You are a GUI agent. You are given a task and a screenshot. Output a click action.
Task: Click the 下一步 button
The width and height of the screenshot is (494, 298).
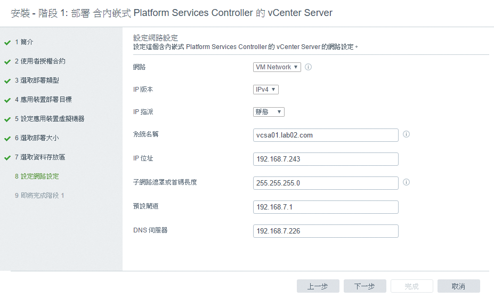point(365,286)
